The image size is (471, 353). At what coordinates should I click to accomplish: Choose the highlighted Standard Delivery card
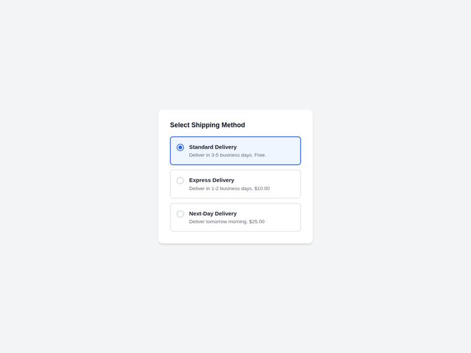[235, 150]
